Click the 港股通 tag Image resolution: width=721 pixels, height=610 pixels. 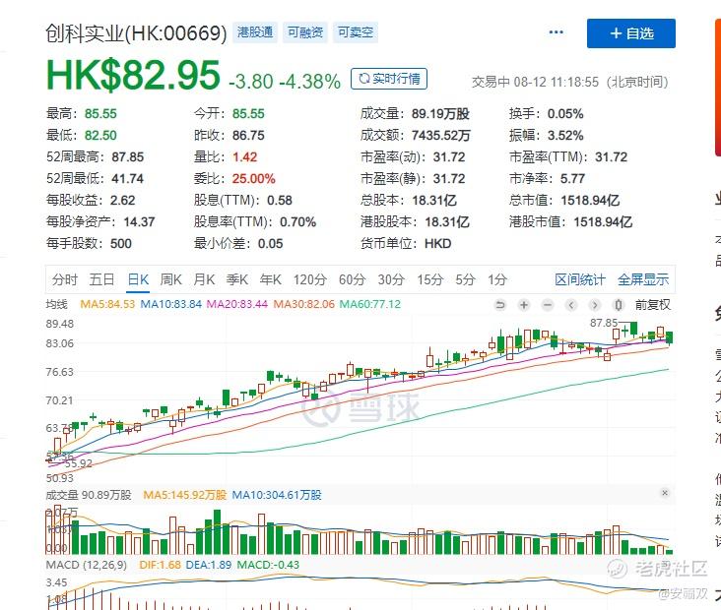[x=255, y=32]
